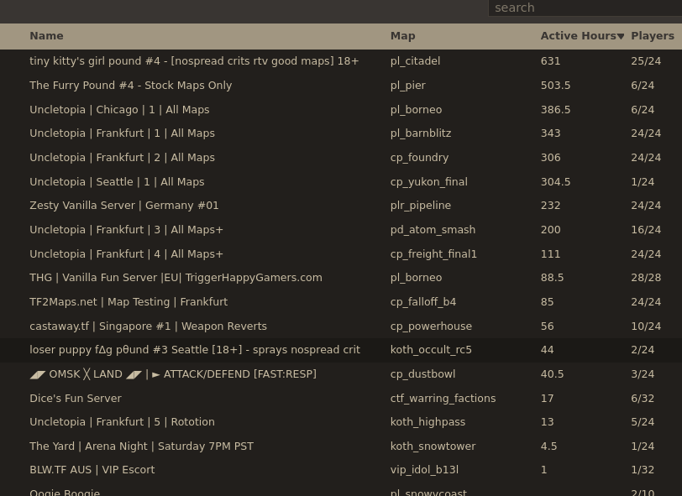Click the plr_pipeline map cell

[x=421, y=206]
